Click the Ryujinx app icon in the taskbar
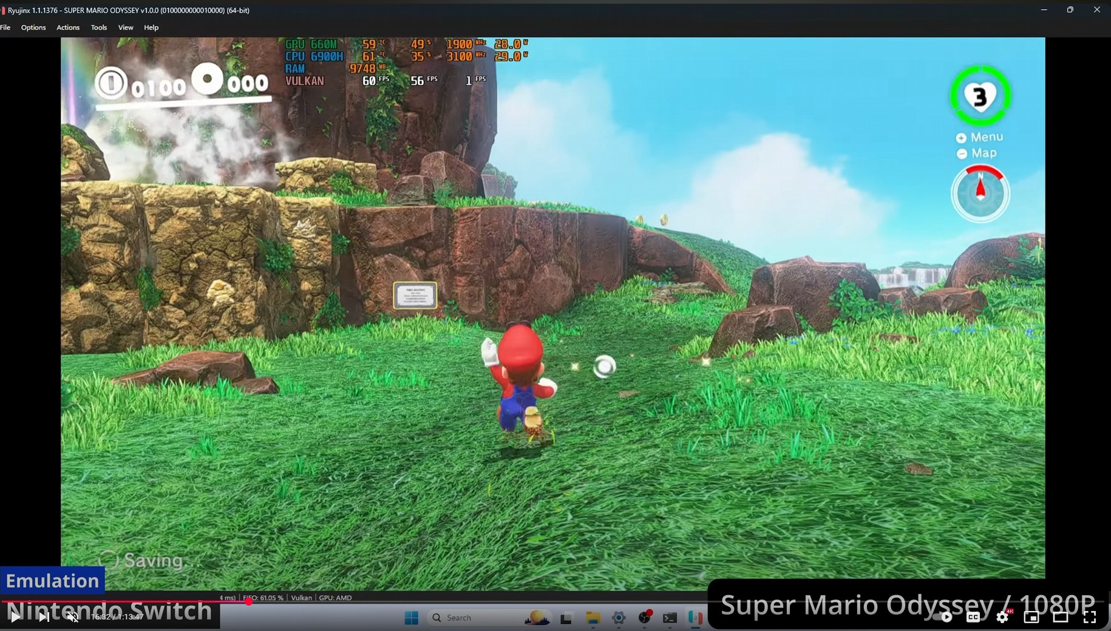 tap(695, 618)
